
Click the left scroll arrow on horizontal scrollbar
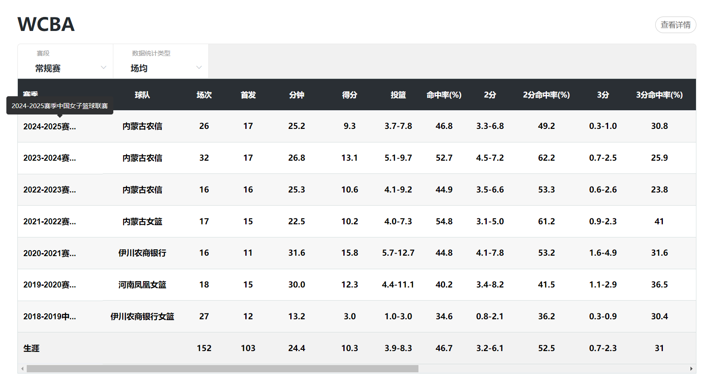pyautogui.click(x=22, y=369)
